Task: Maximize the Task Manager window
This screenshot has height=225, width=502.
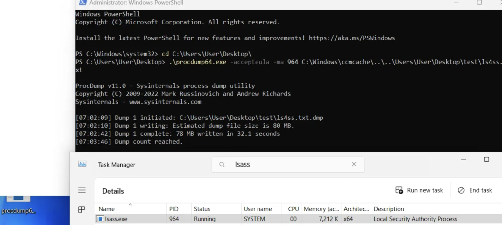Action: (486, 160)
